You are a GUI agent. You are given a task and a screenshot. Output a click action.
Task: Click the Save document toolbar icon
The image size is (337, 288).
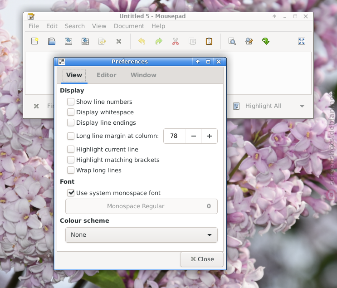68,41
